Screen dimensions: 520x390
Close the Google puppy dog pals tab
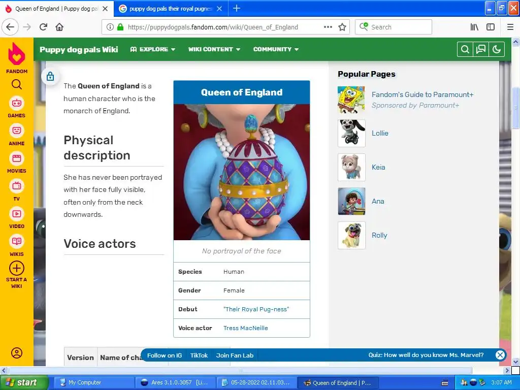(x=219, y=9)
